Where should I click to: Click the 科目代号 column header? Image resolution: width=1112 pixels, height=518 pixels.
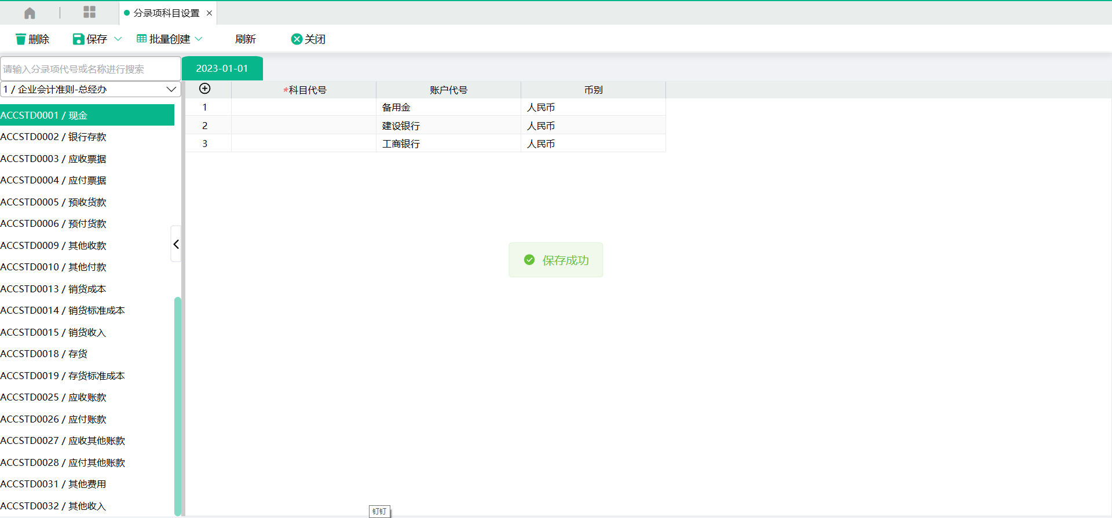[x=304, y=90]
